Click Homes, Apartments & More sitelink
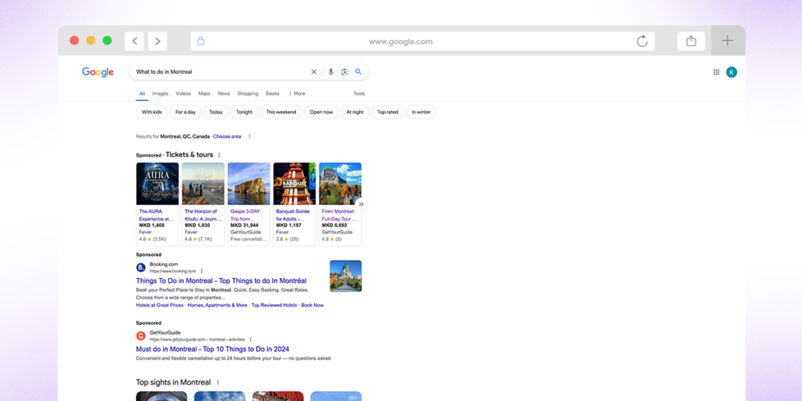Viewport: 802px width, 401px height. click(x=218, y=305)
